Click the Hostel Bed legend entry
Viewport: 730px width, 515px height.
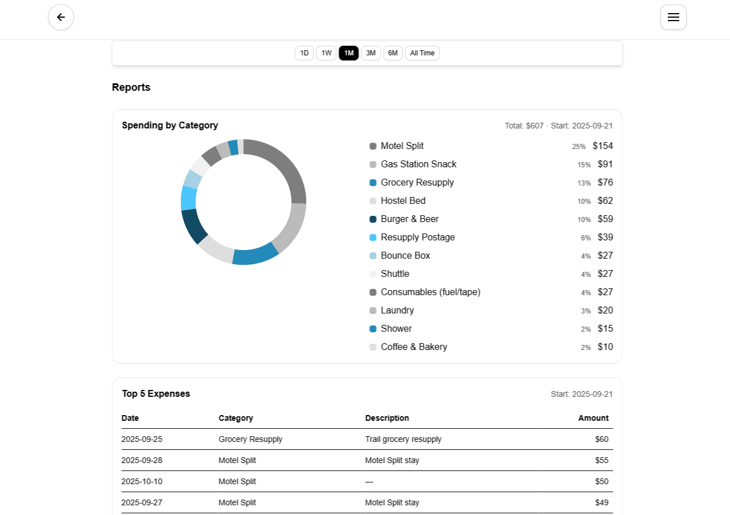point(403,201)
